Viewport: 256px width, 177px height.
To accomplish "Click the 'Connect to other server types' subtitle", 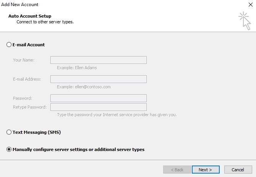I will 45,22.
